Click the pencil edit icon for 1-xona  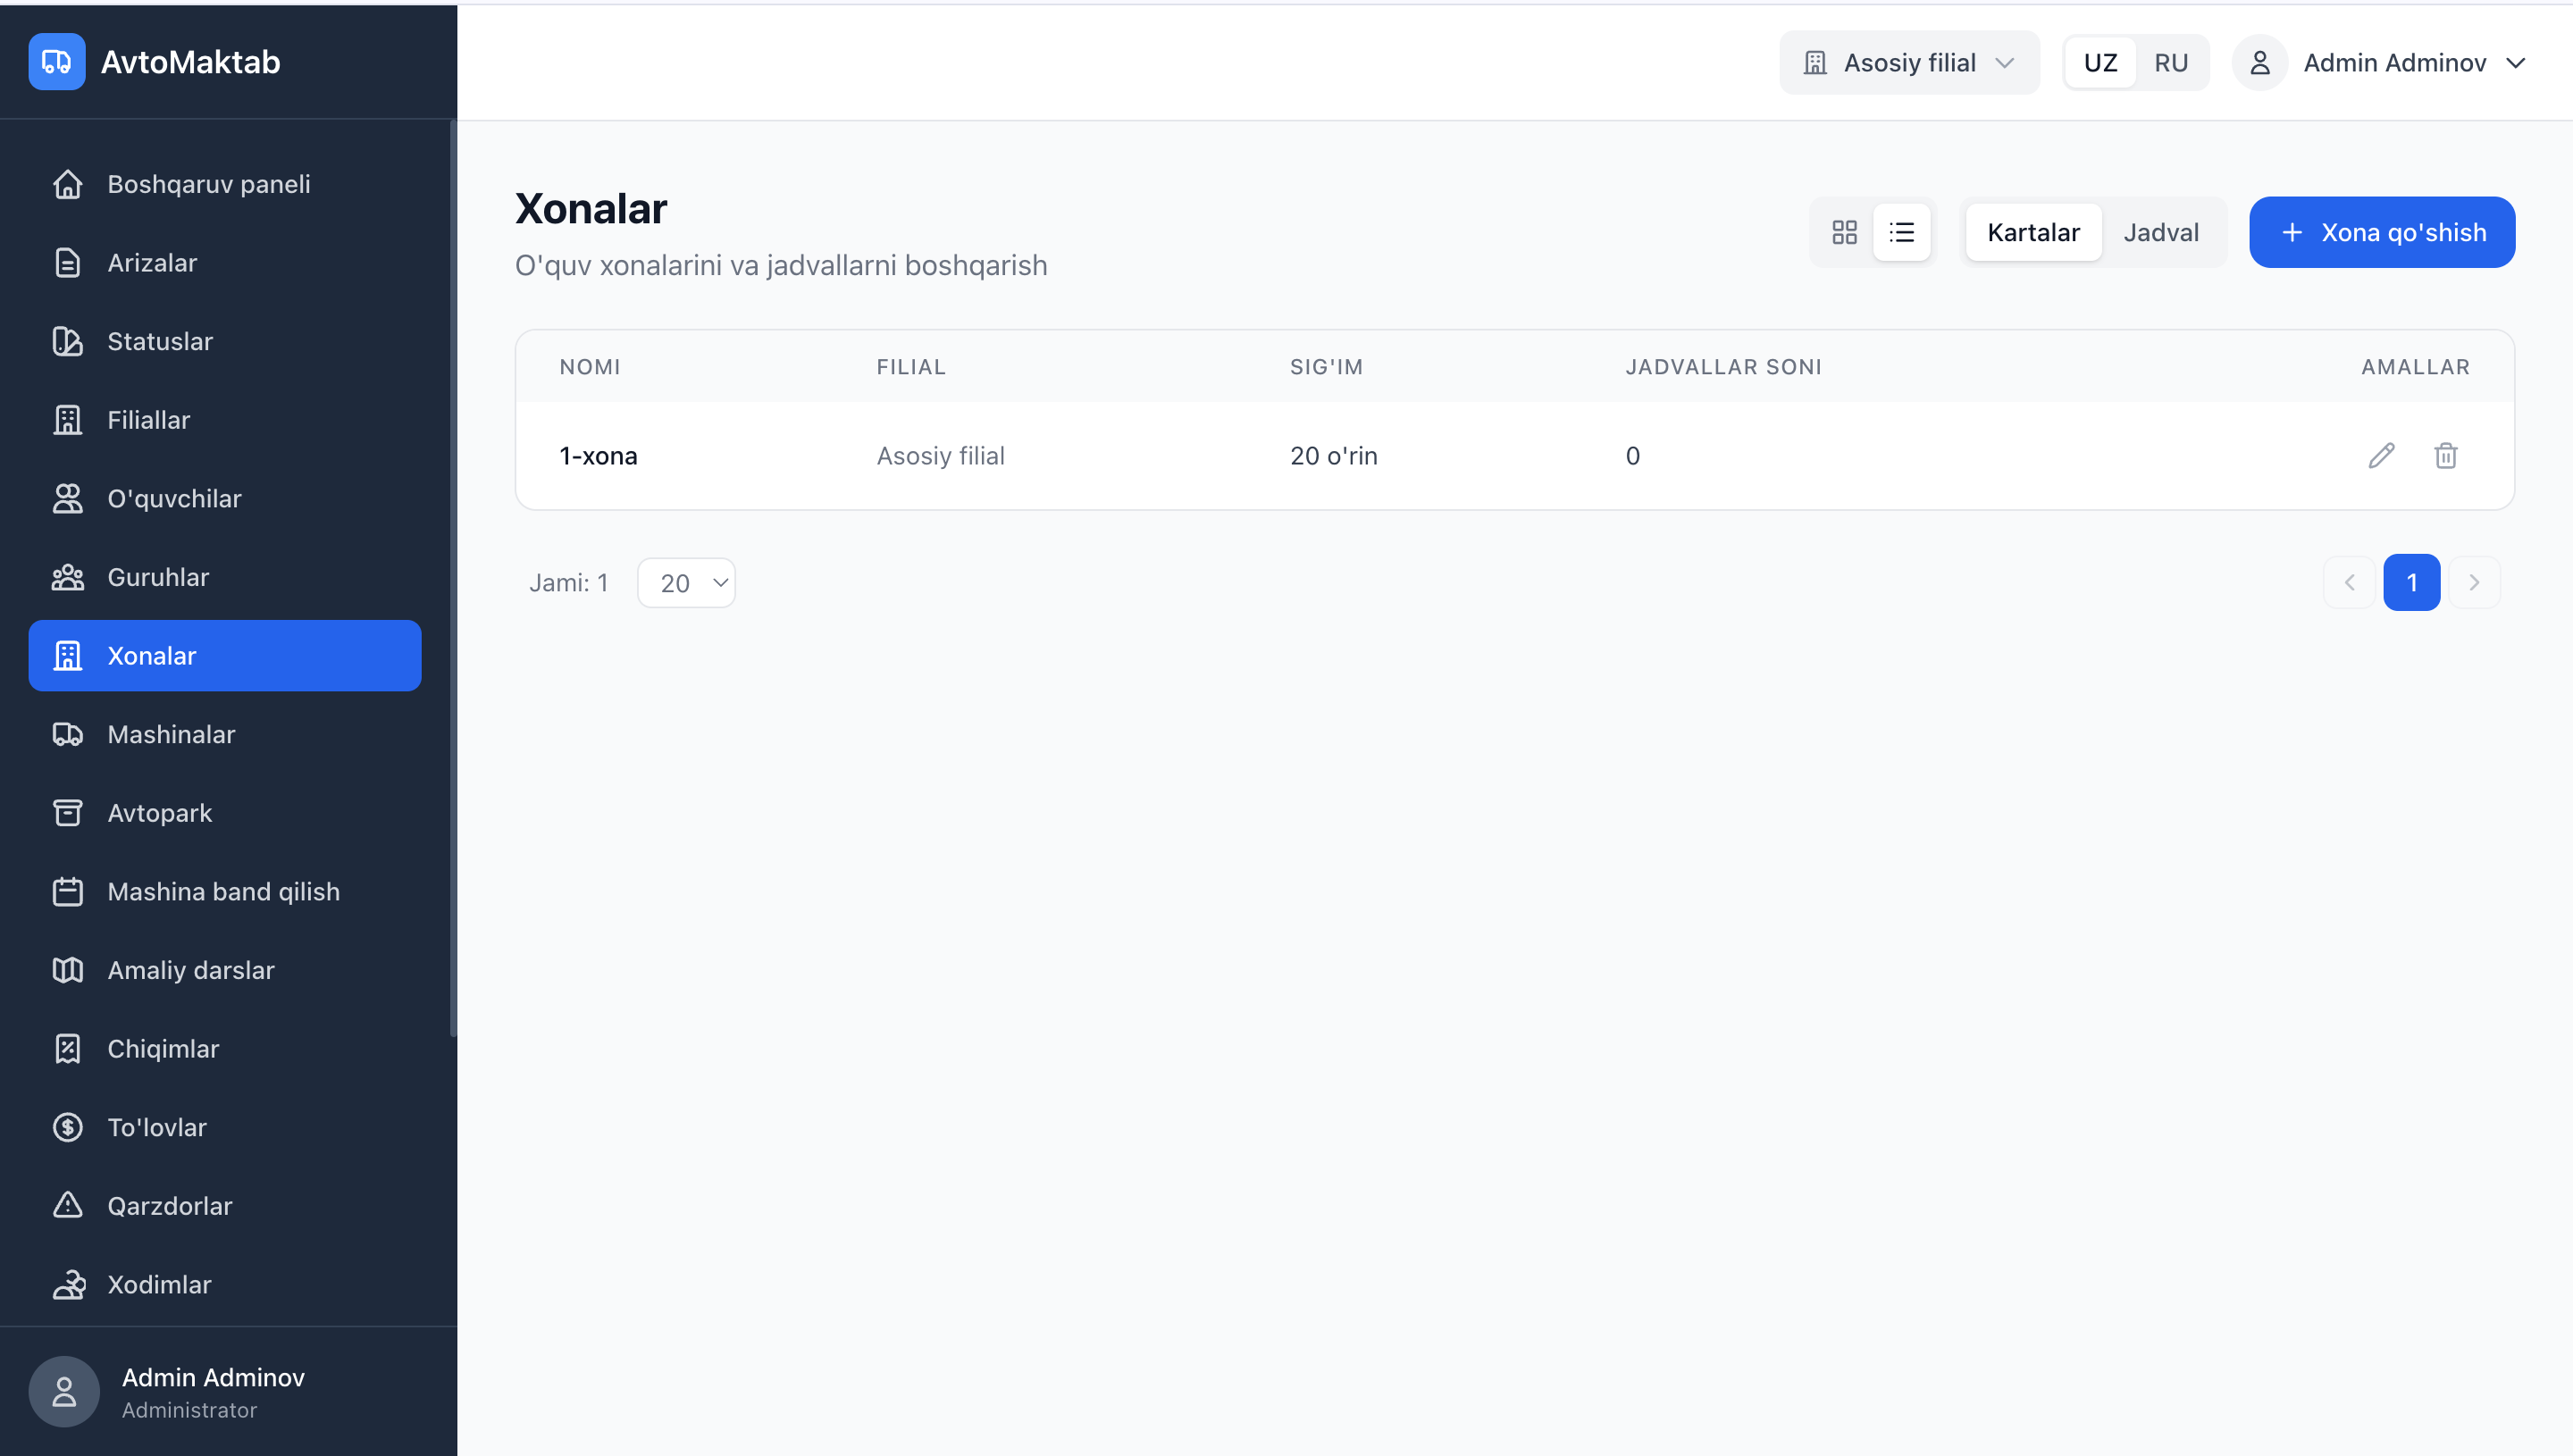[2381, 456]
